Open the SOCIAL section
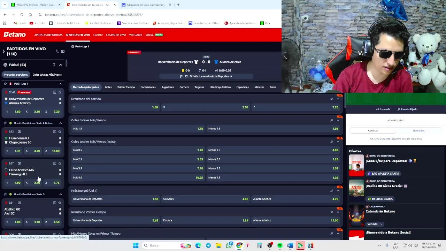Viewport: 446px width, 251px height. click(x=154, y=35)
